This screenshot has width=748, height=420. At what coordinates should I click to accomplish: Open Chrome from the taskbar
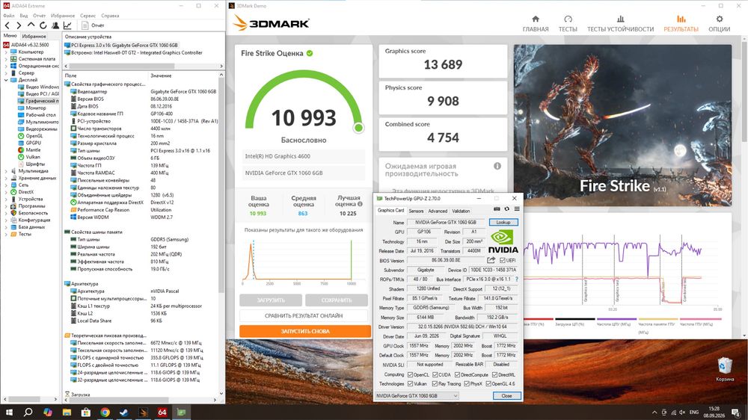(x=105, y=413)
